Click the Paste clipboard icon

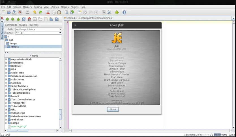(x=59, y=12)
